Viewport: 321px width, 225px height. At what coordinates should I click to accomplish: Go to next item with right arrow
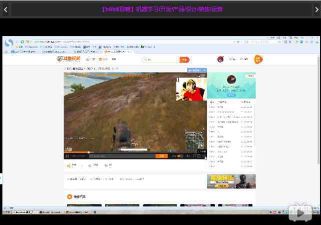click(x=317, y=10)
